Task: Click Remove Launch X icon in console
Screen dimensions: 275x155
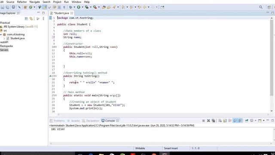Action: click(x=208, y=121)
